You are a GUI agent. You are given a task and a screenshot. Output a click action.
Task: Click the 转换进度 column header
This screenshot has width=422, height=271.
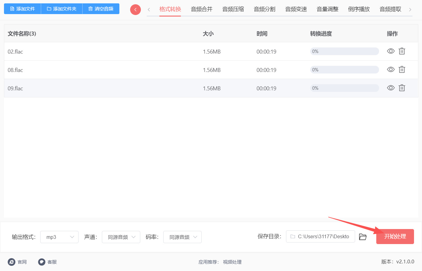321,34
